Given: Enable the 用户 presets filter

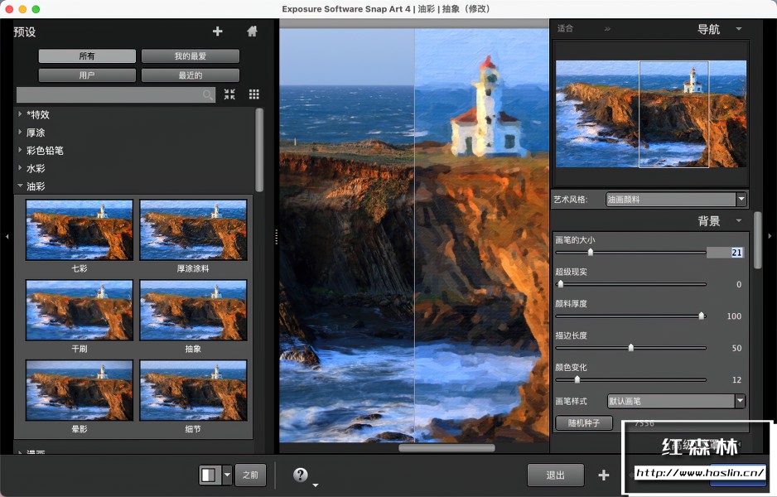Looking at the screenshot, I should (x=86, y=75).
